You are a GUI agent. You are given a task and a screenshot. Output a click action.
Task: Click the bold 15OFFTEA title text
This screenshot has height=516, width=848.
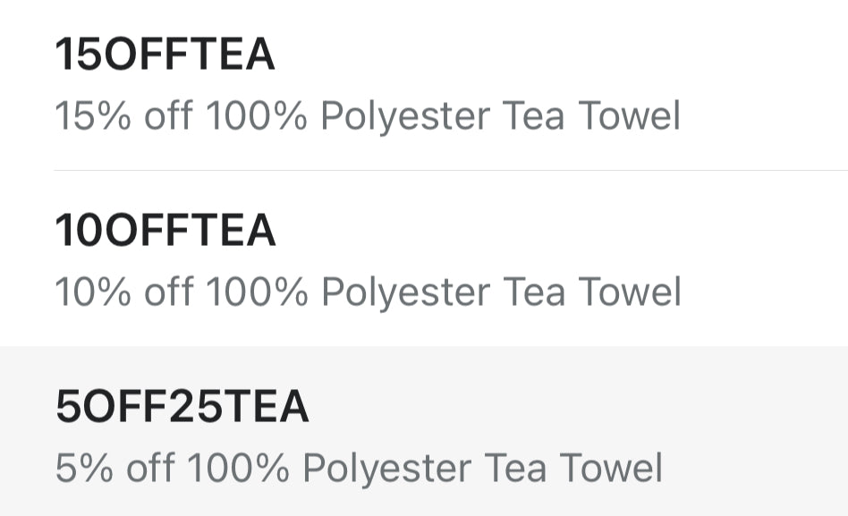[165, 55]
